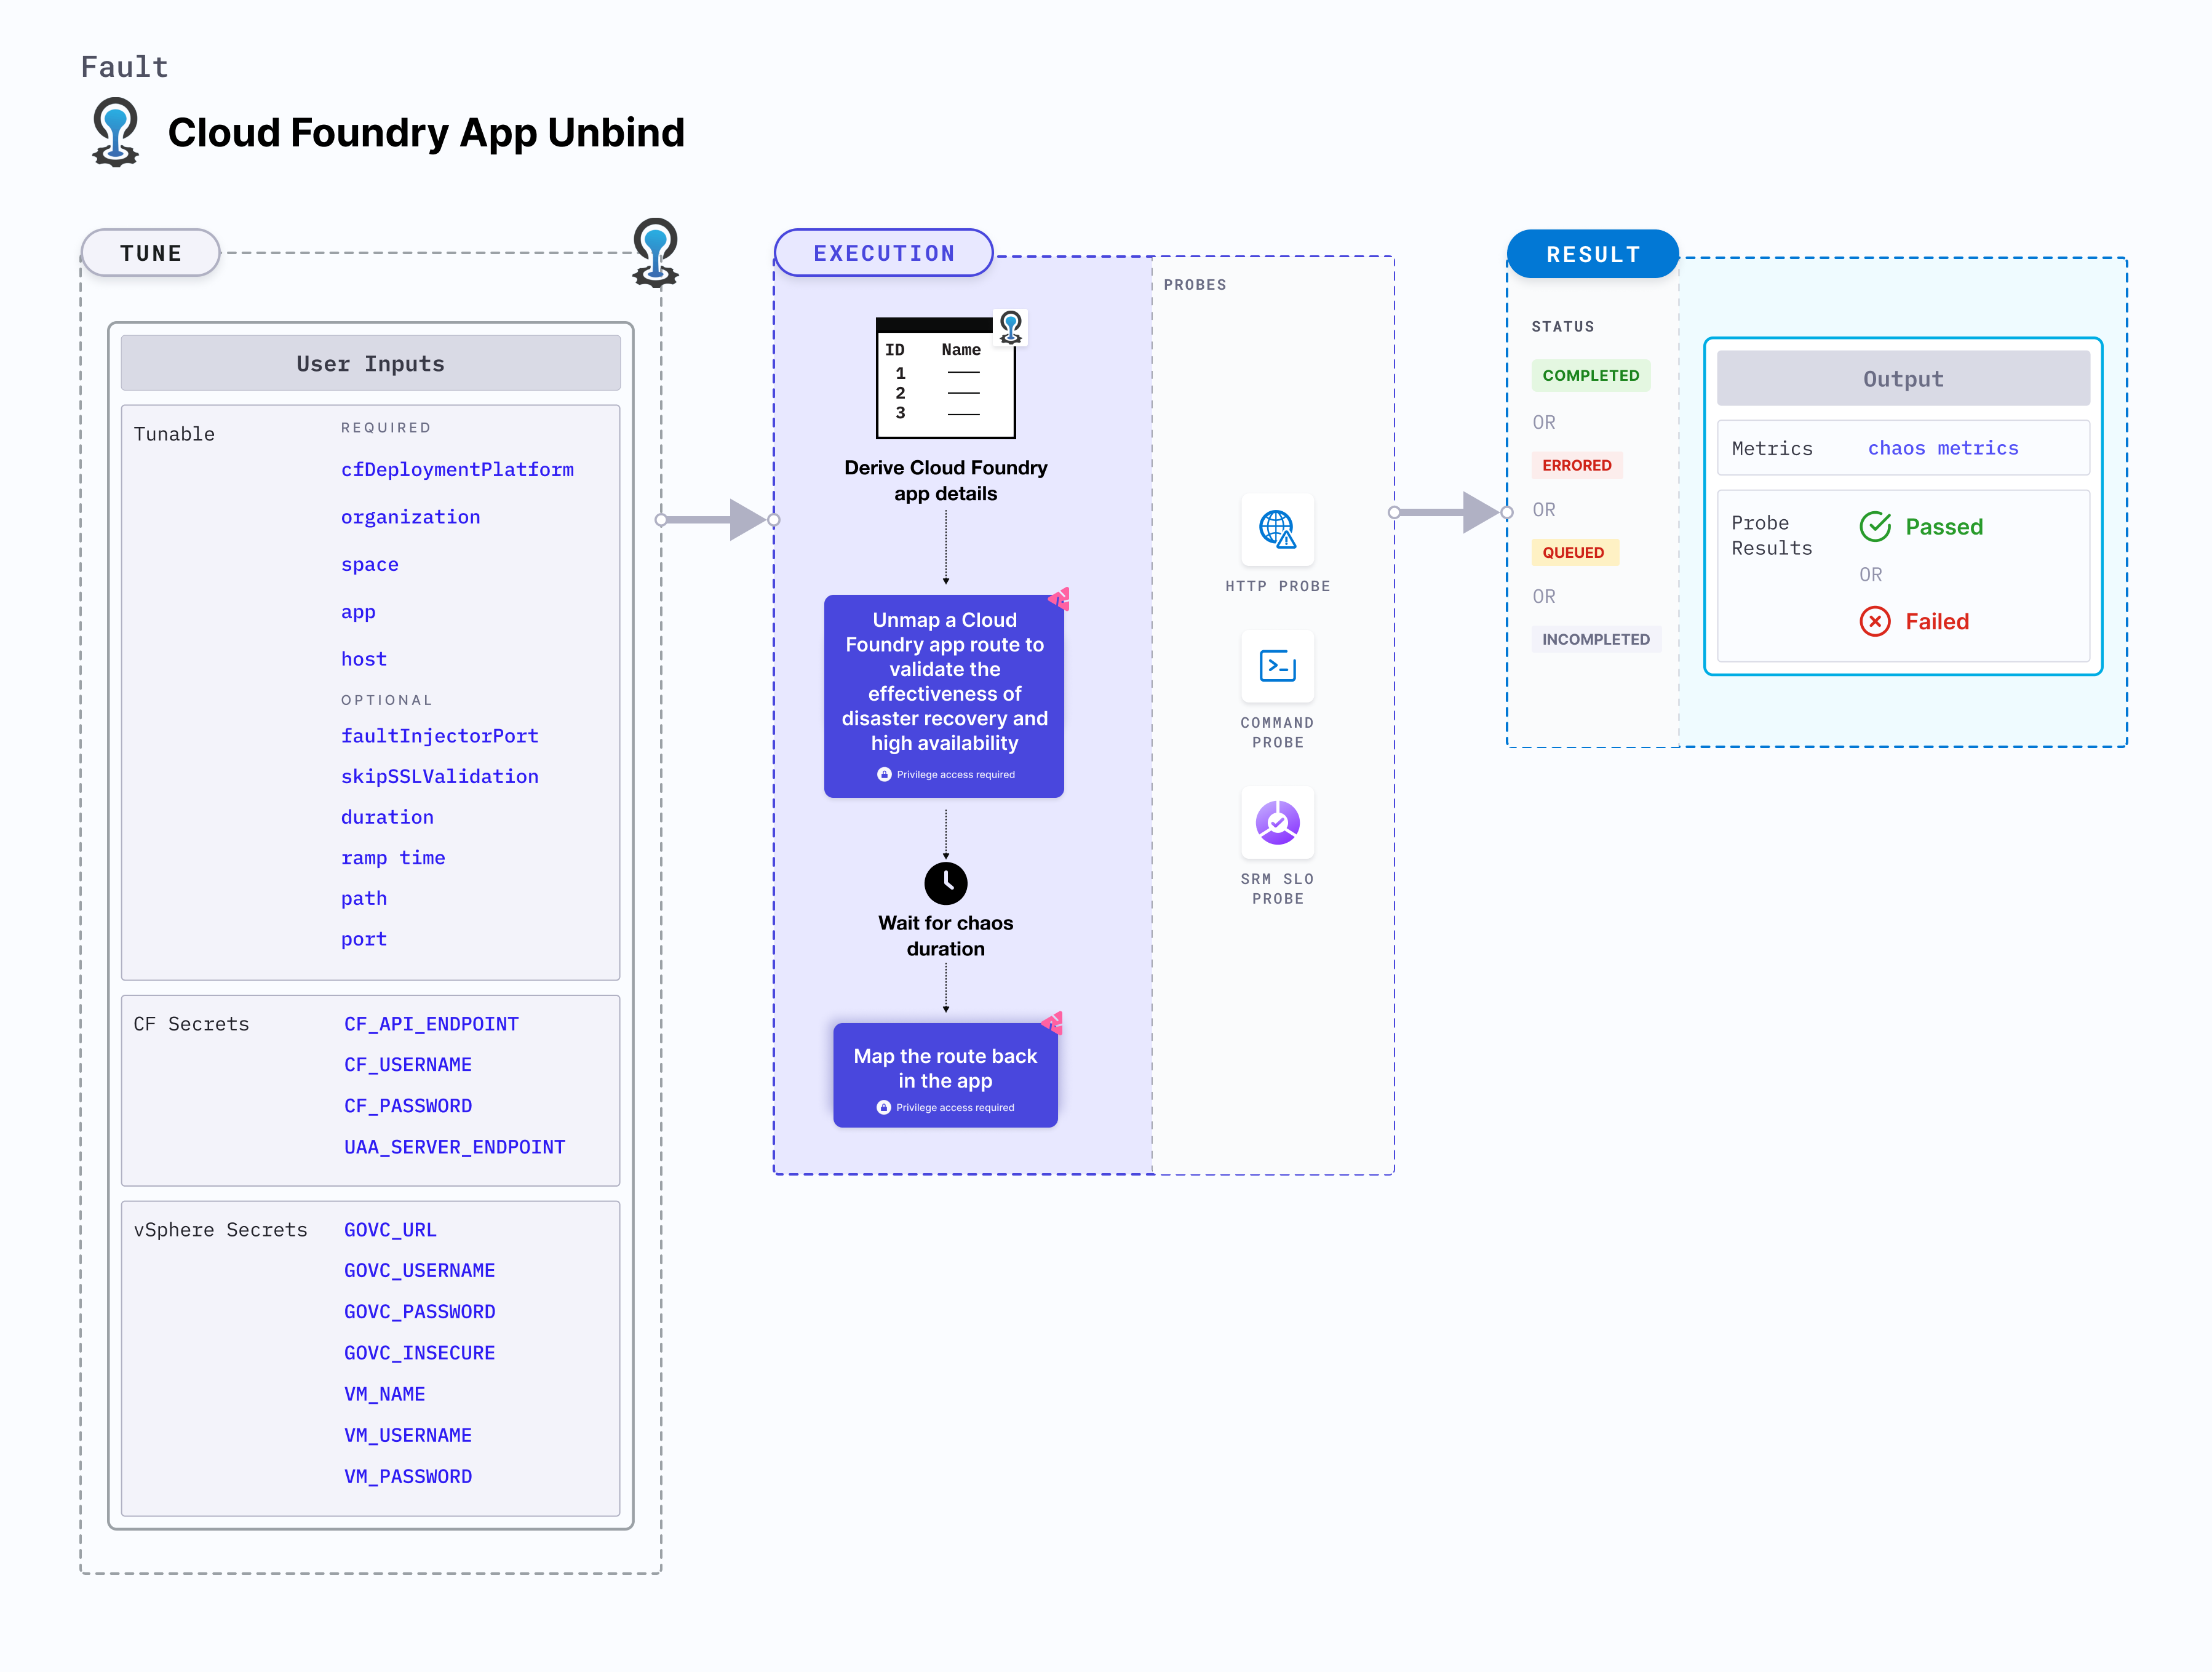
Task: Select the EXECUTION tab label
Action: [x=884, y=253]
